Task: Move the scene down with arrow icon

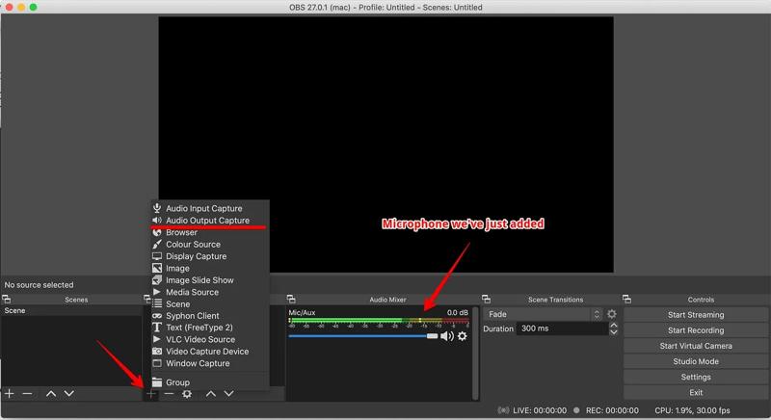Action: click(68, 393)
